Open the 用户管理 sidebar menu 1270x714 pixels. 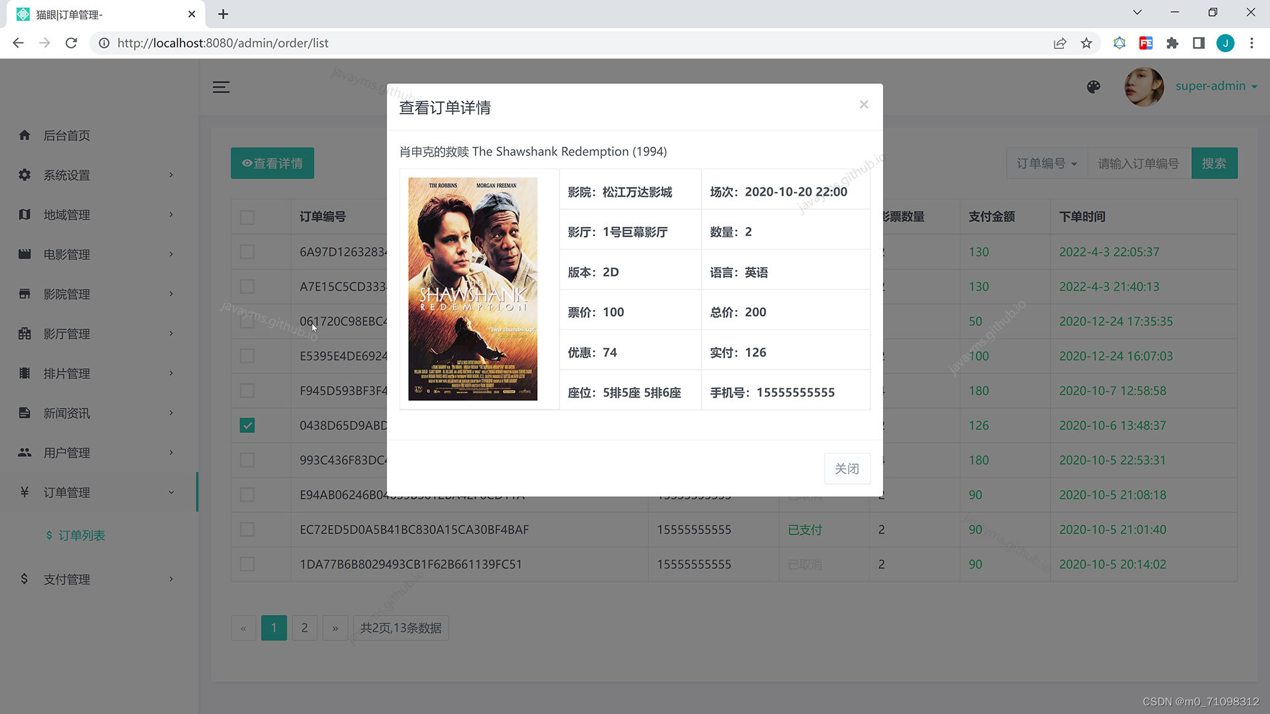(x=98, y=453)
